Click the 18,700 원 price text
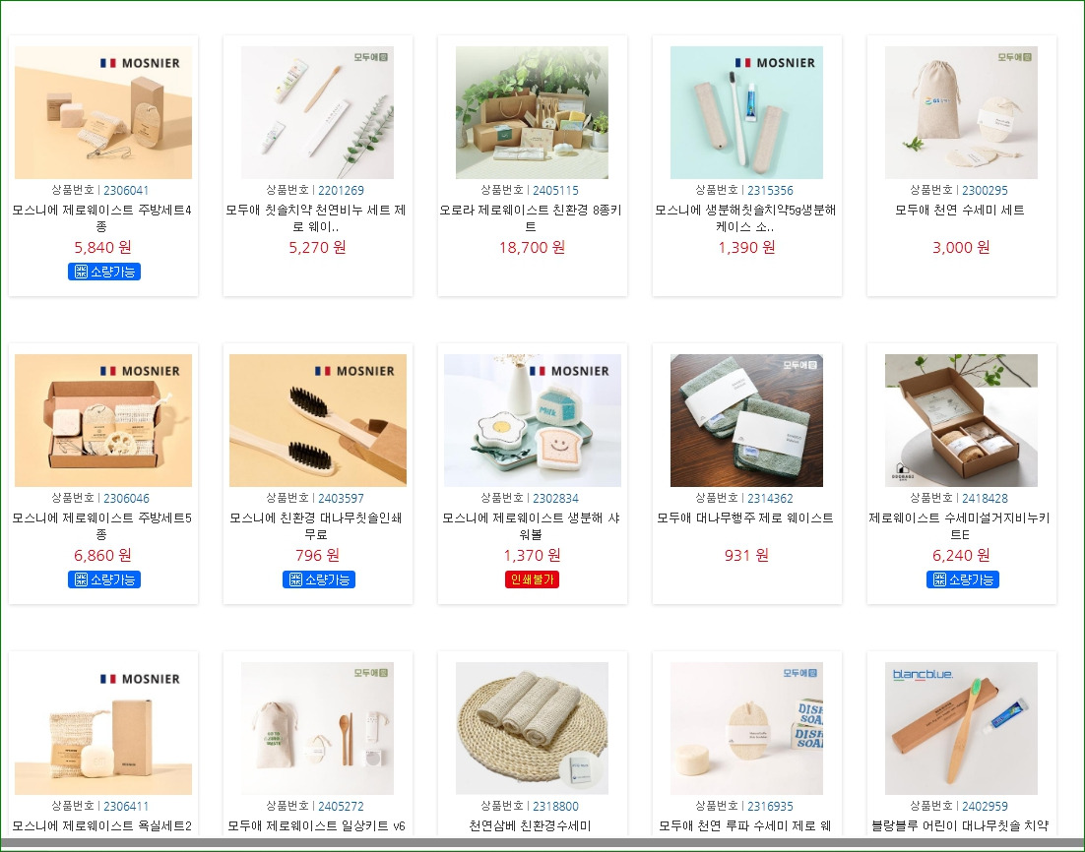 532,248
